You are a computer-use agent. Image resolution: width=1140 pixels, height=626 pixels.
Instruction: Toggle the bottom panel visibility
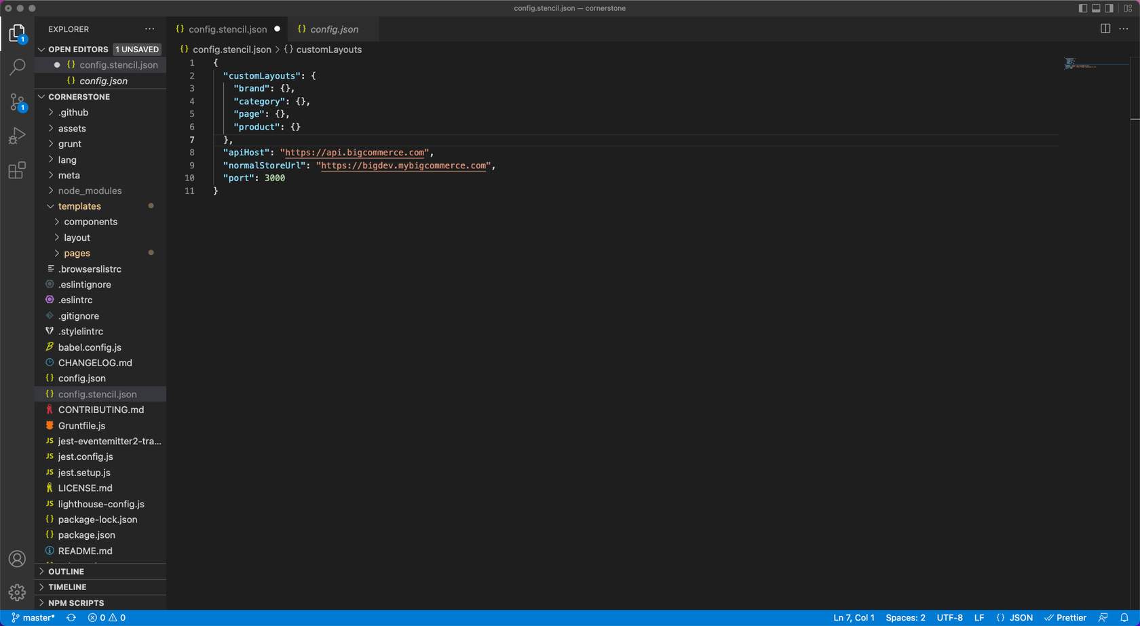coord(1095,8)
